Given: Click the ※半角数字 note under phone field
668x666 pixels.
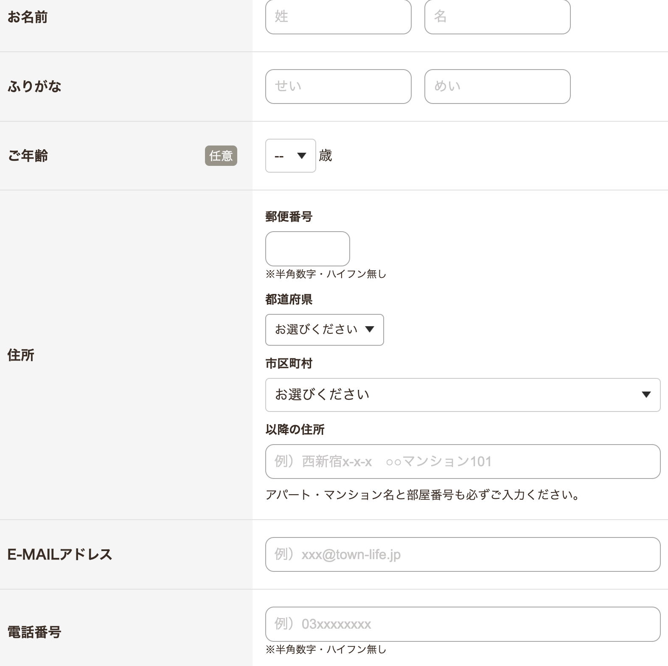Looking at the screenshot, I should [x=326, y=649].
